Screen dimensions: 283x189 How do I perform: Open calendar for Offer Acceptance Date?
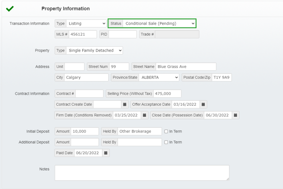click(x=203, y=104)
